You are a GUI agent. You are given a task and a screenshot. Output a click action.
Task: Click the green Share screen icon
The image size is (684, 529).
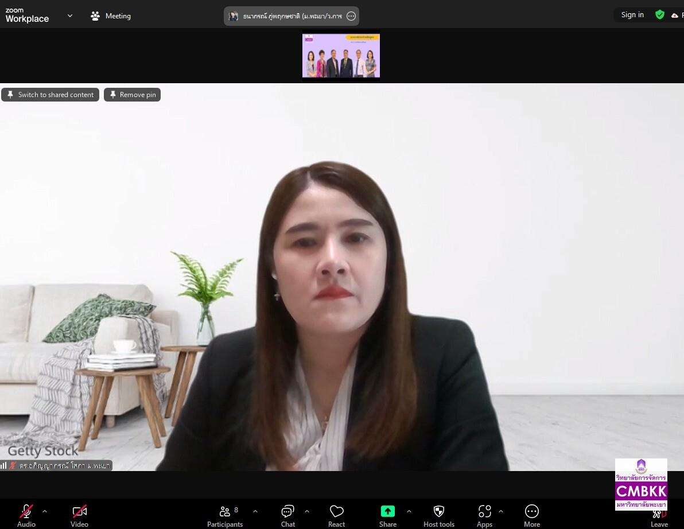(x=387, y=511)
